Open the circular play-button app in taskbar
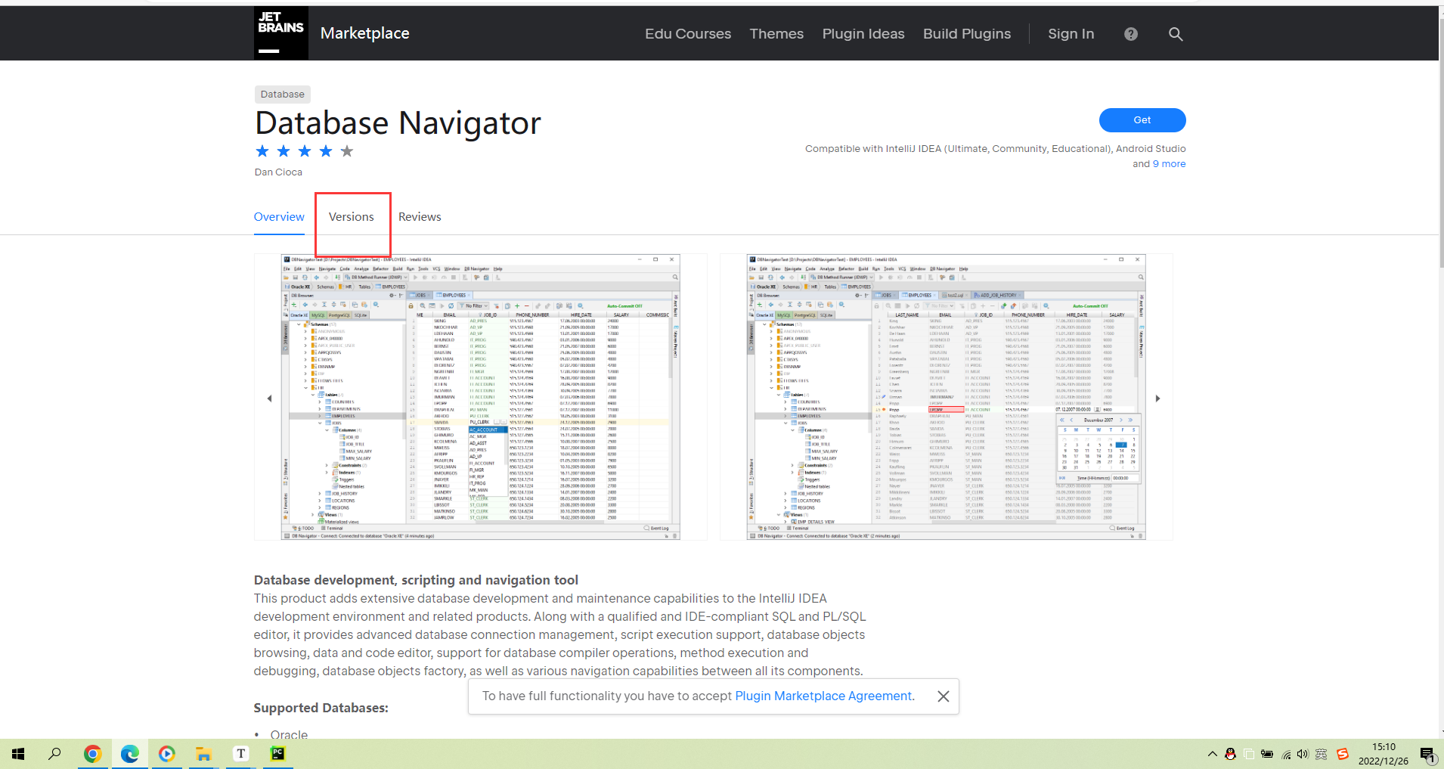 (x=166, y=754)
